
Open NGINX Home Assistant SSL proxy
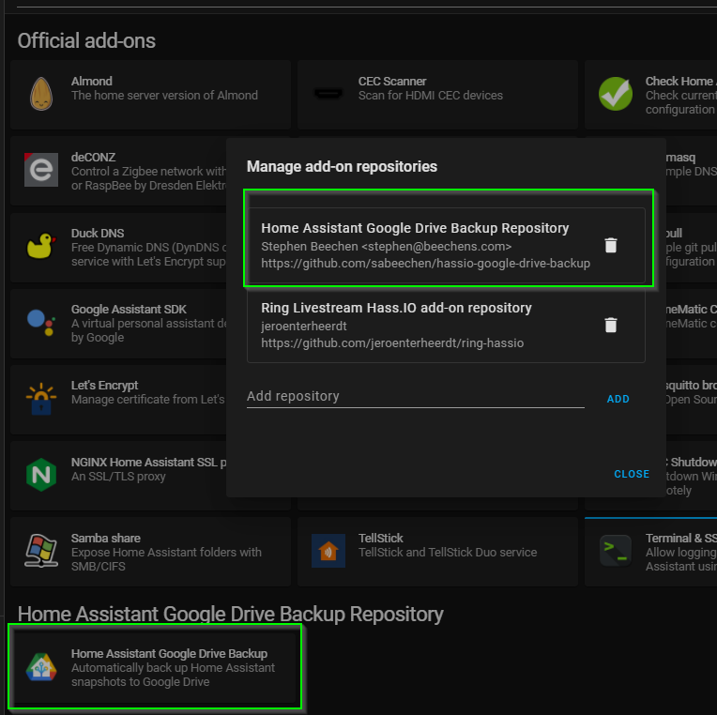tap(118, 476)
